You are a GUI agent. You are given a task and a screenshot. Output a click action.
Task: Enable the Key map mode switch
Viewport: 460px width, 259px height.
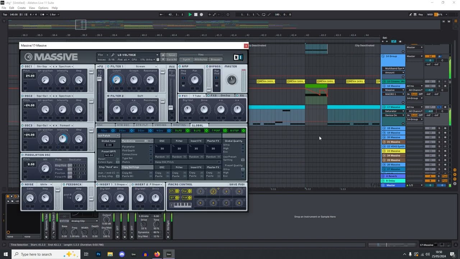click(x=420, y=14)
